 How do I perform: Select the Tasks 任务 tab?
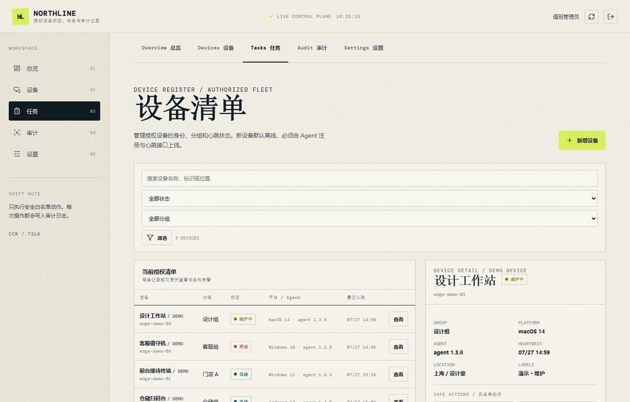click(266, 48)
